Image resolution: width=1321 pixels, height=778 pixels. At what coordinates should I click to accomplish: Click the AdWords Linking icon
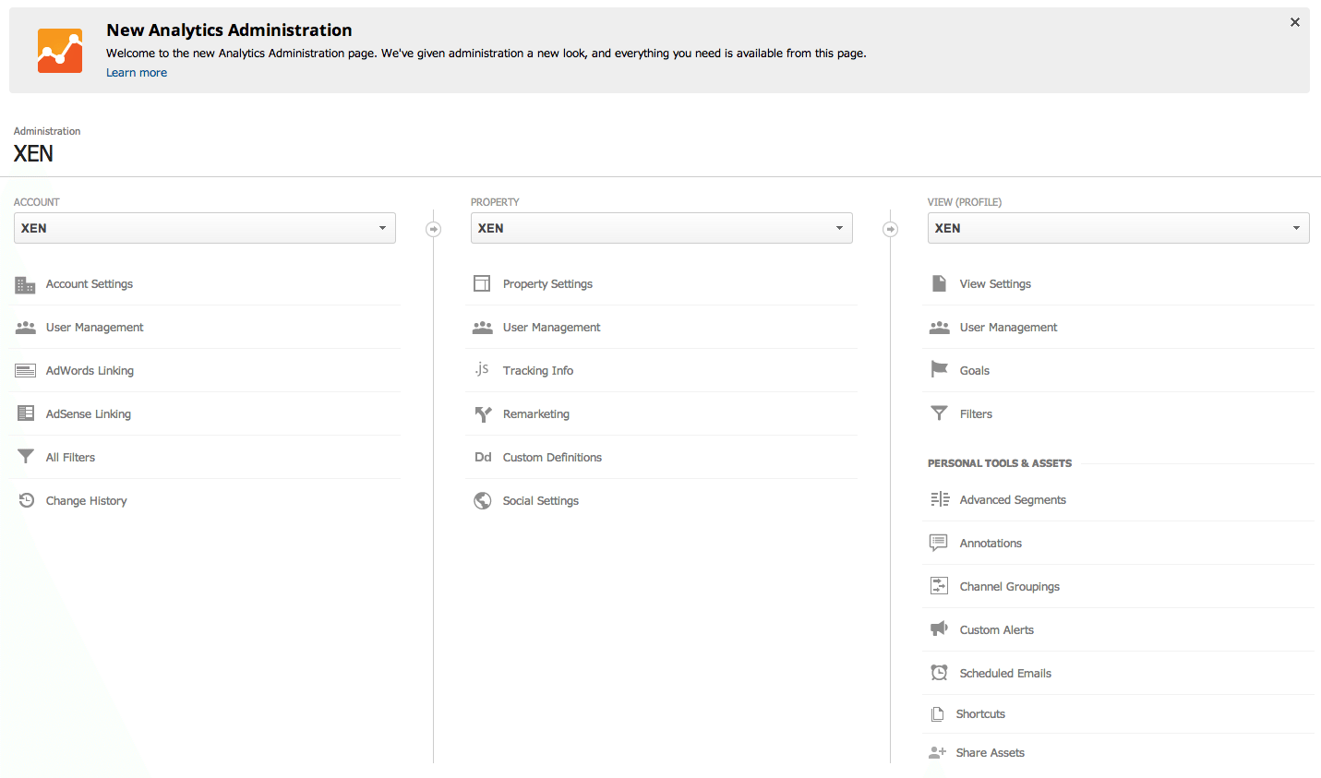[x=25, y=371]
